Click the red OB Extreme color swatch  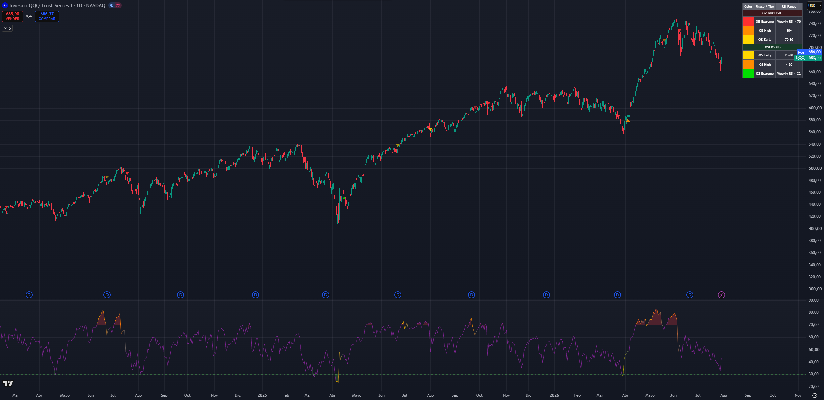pos(748,21)
